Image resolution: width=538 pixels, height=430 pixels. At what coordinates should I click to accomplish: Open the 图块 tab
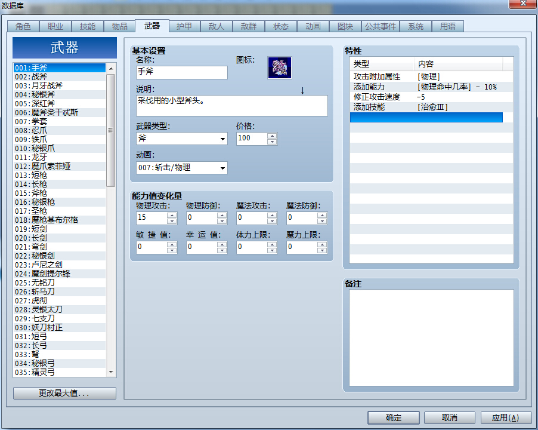click(x=345, y=26)
